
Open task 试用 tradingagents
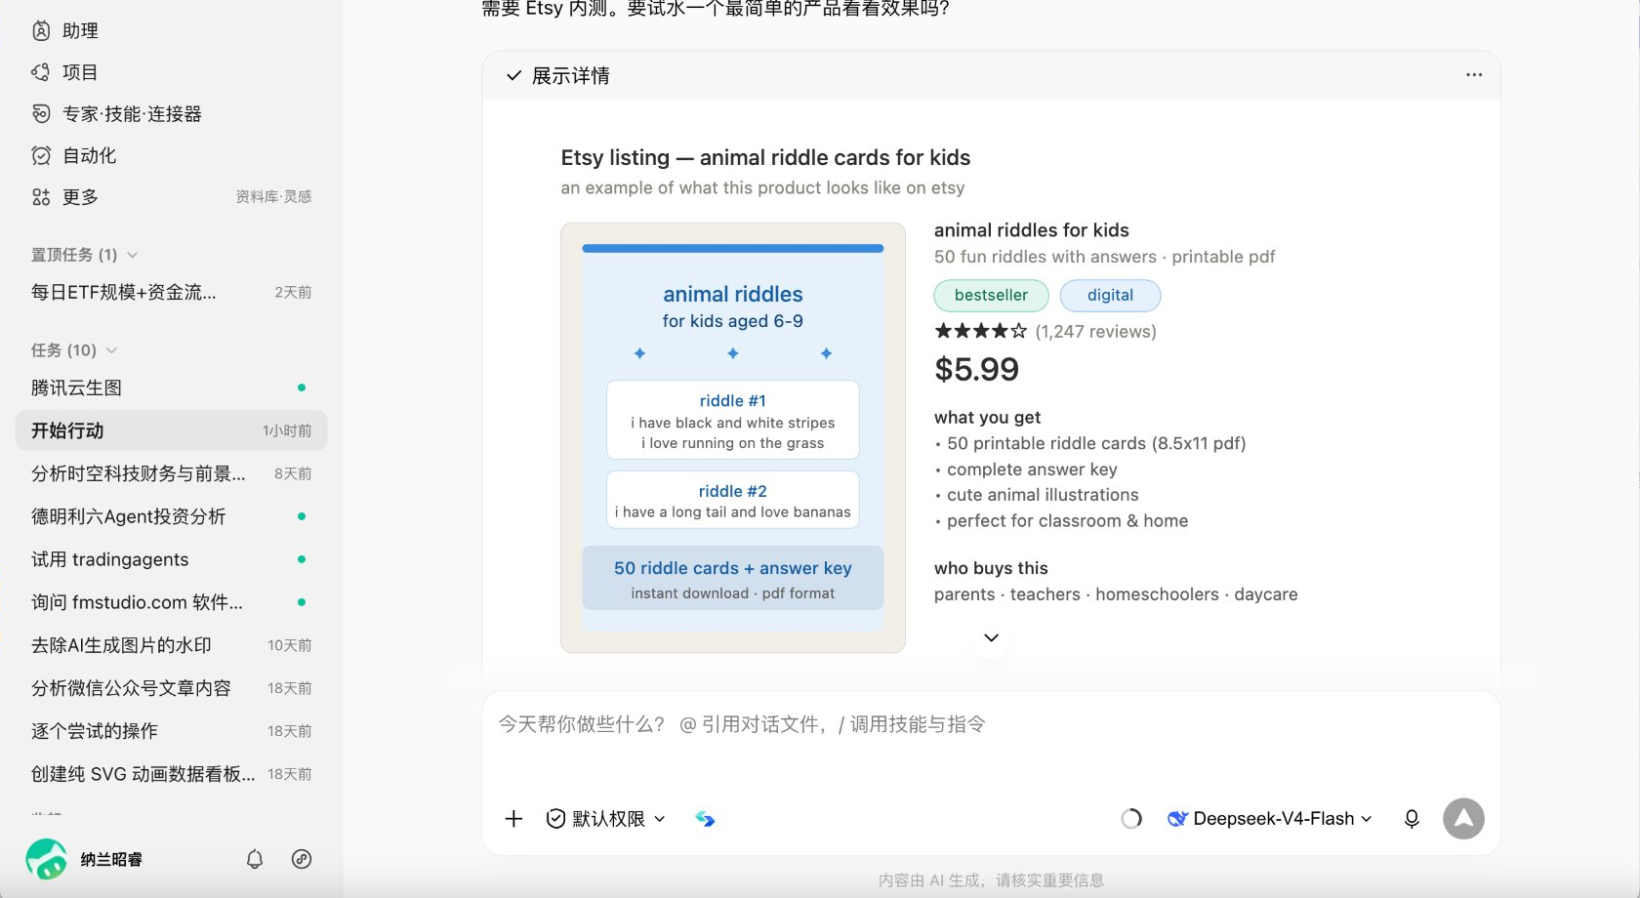pyautogui.click(x=171, y=559)
